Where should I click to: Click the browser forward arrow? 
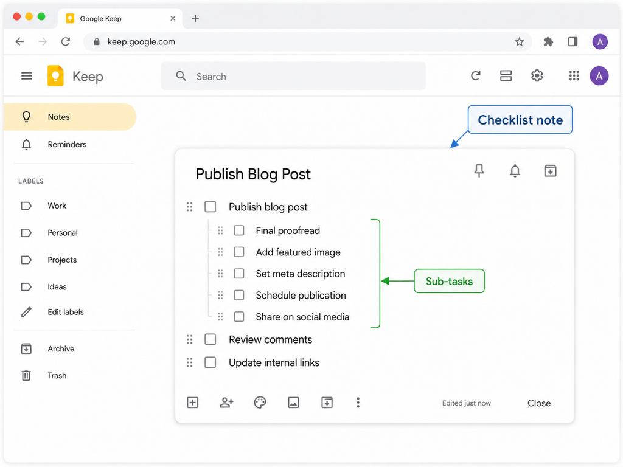pyautogui.click(x=43, y=42)
